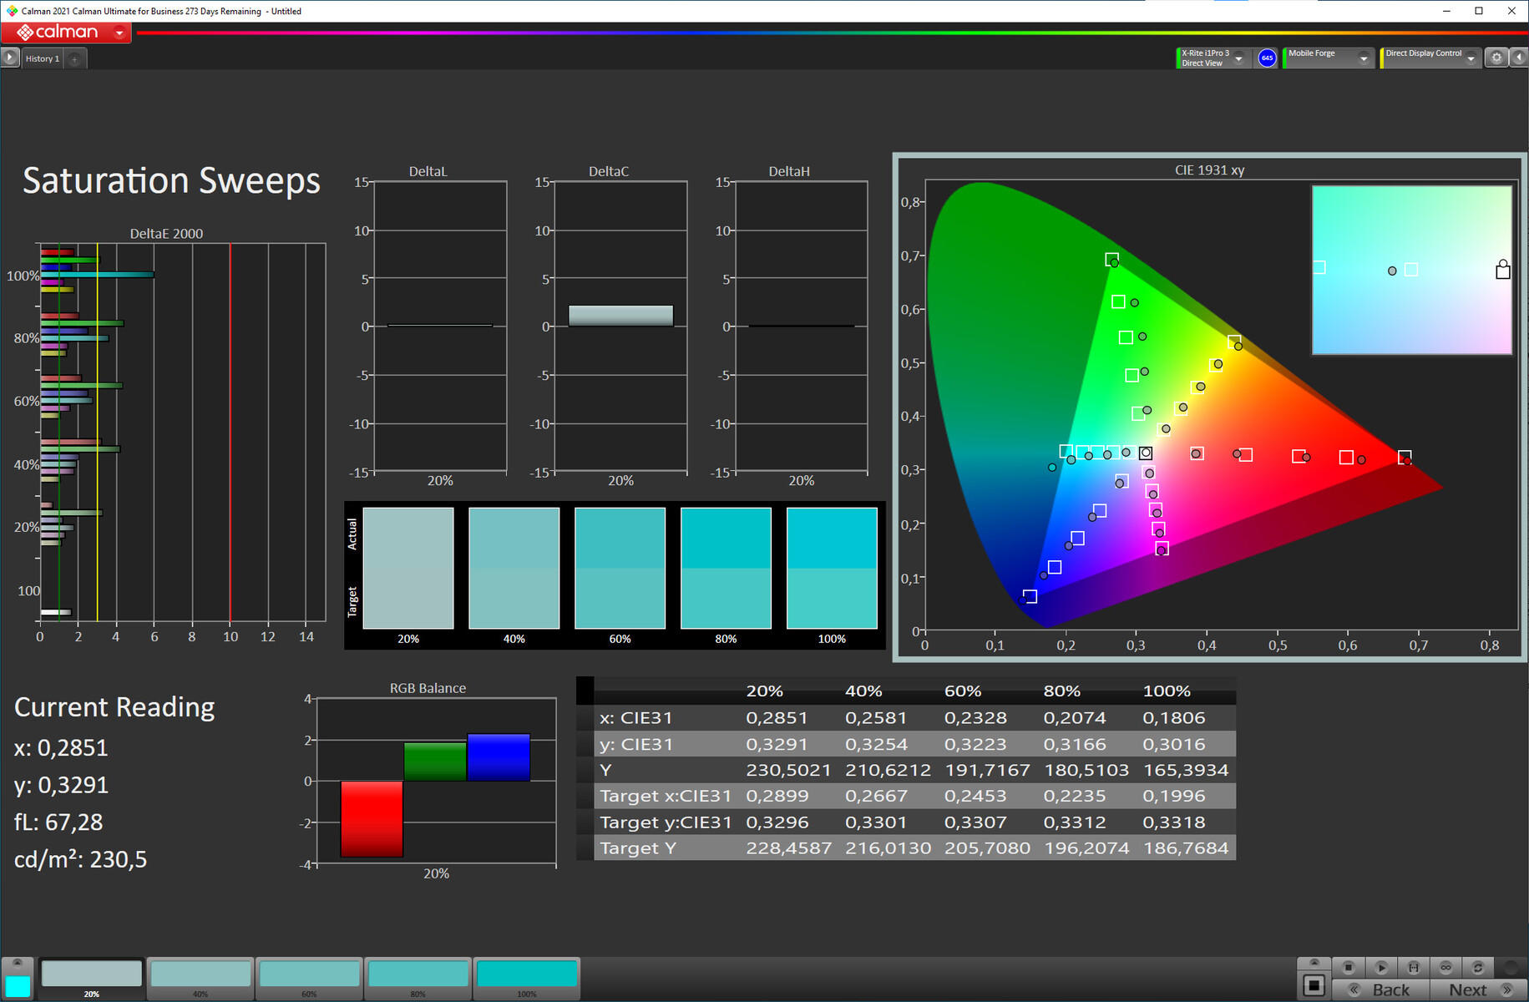Click the CIE 1931 xy chart title

(x=1209, y=170)
